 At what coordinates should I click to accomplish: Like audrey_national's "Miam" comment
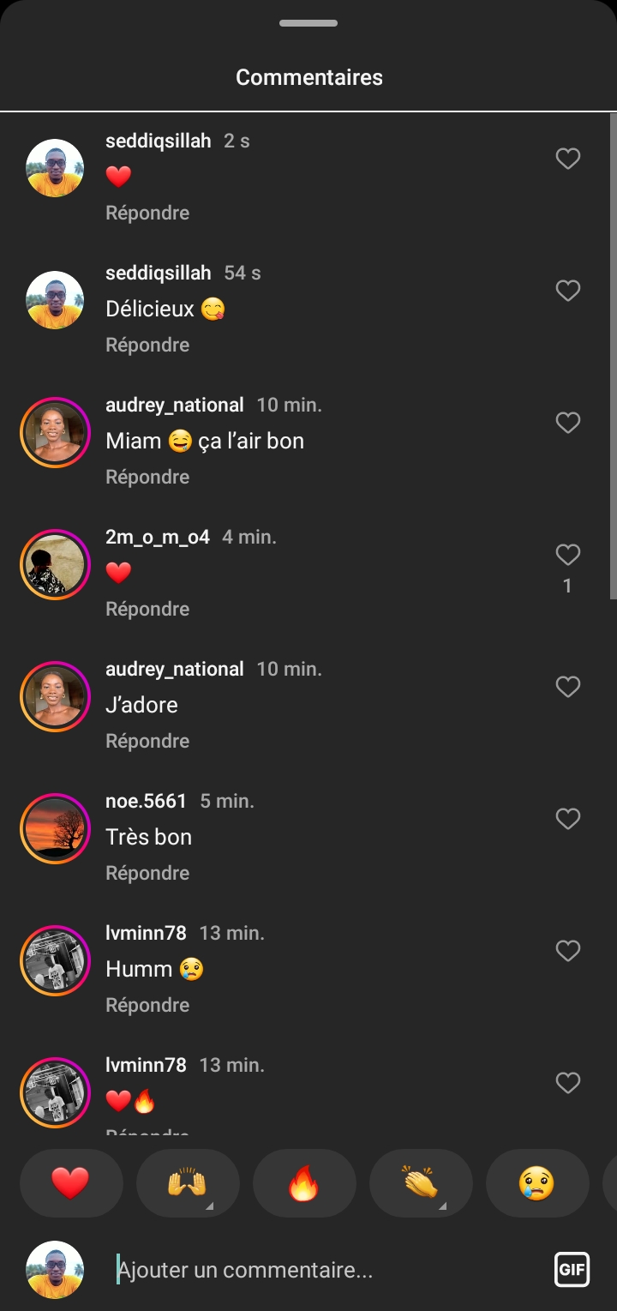[x=568, y=423]
